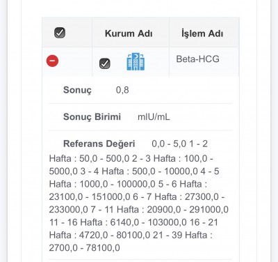The image size is (278, 262).
Task: Click the blue hospital building icon
Action: point(136,61)
